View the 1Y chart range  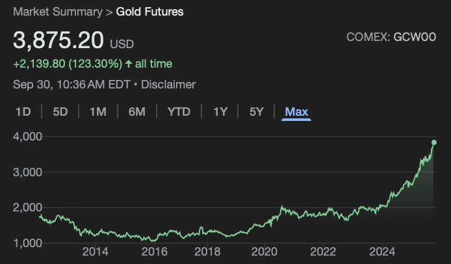(220, 112)
